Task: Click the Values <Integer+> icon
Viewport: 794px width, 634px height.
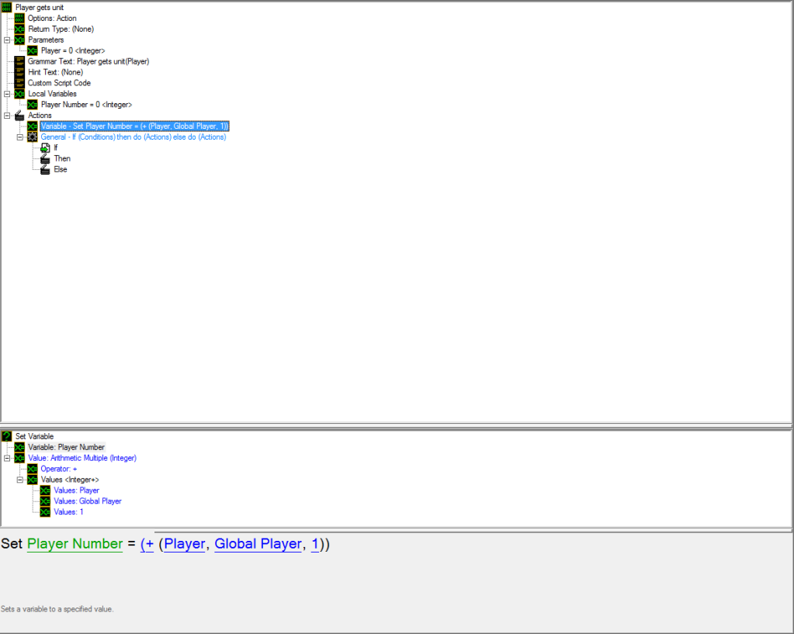Action: [x=33, y=480]
